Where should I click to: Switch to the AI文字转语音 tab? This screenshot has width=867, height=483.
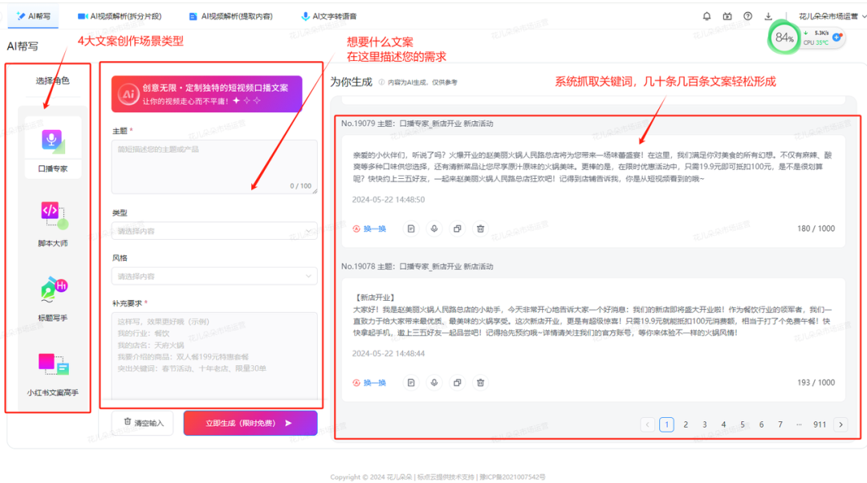pos(332,15)
